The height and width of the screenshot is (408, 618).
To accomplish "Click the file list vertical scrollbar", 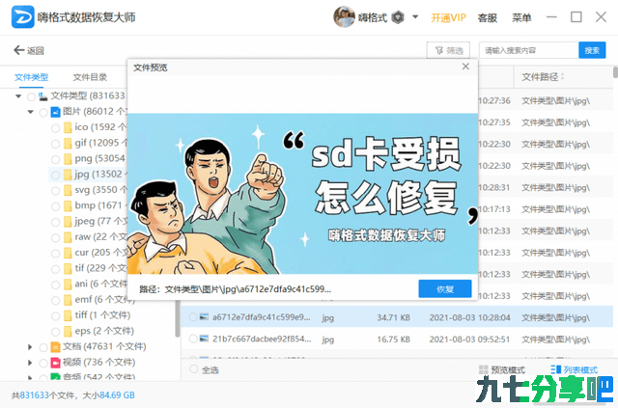I will click(615, 72).
